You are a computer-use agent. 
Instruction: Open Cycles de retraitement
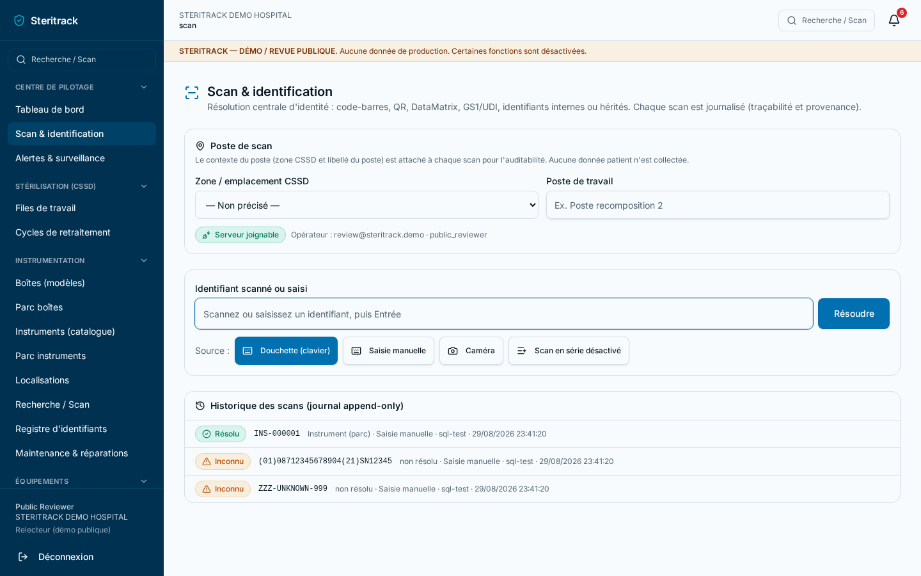click(82, 232)
